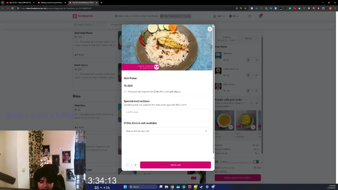Viewport: 338px width, 190px height.
Task: Click the delivery address location pin
Action: coord(116,16)
